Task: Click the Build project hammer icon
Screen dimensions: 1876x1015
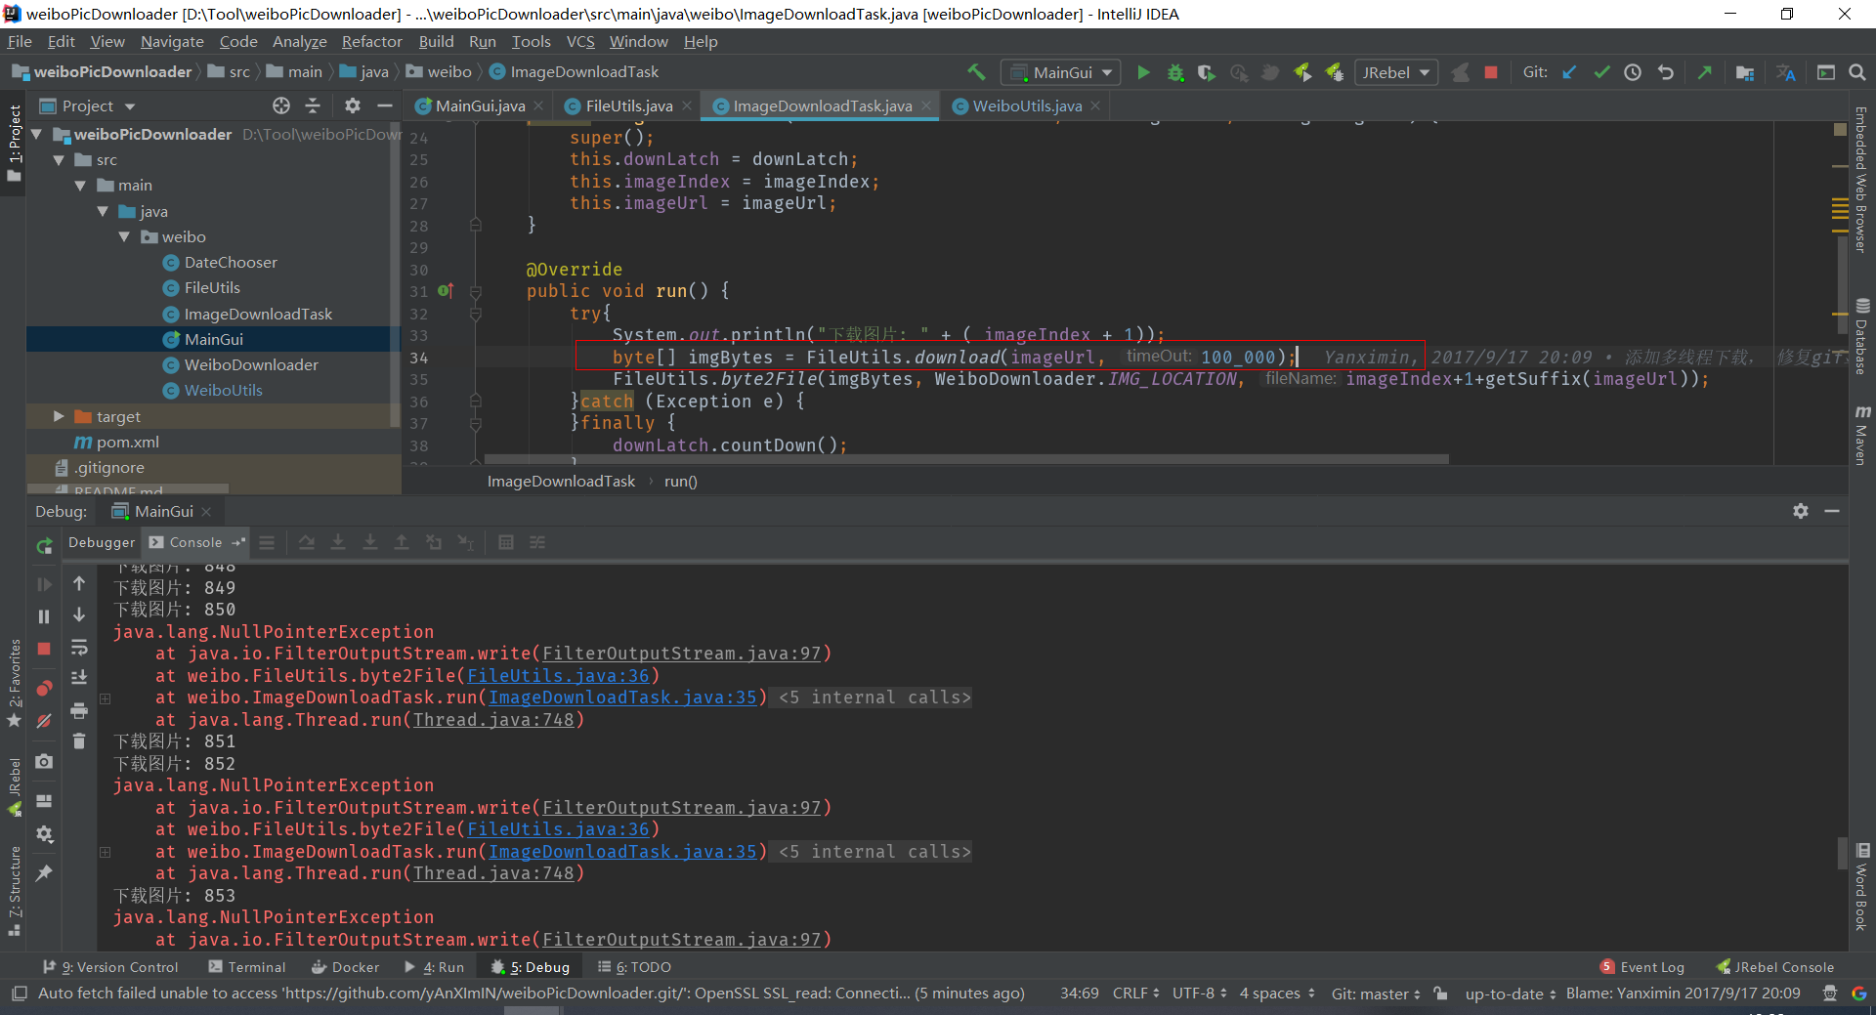Action: tap(976, 72)
